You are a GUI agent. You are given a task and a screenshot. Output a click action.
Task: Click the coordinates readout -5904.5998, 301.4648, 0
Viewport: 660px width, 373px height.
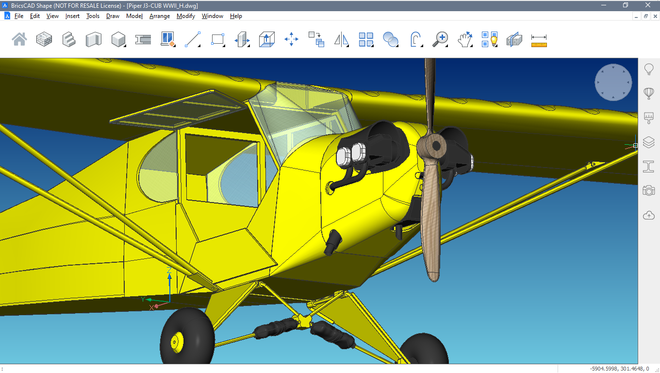point(619,369)
